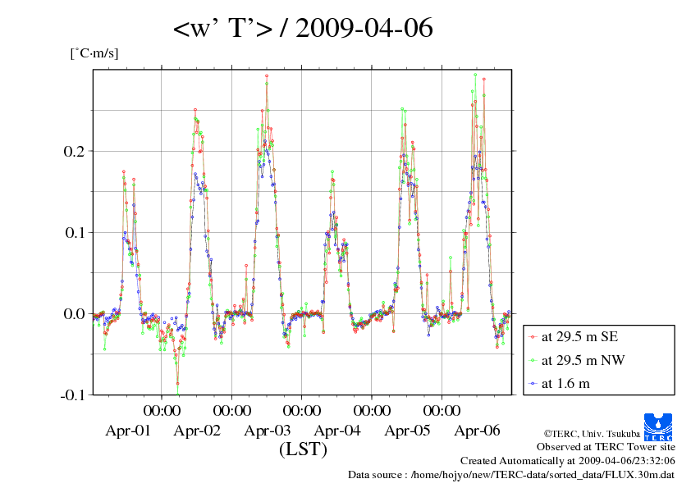Click "Observed at TERC Tower site" text
The height and width of the screenshot is (488, 691).
(606, 447)
